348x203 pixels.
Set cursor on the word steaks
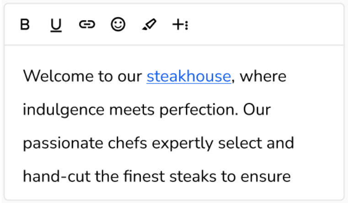click(200, 176)
